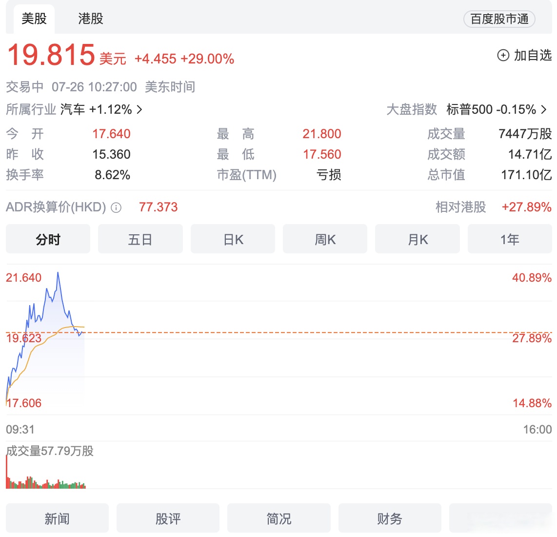Image resolution: width=557 pixels, height=537 pixels.
Task: Open the 日K candlestick chart
Action: tap(233, 239)
